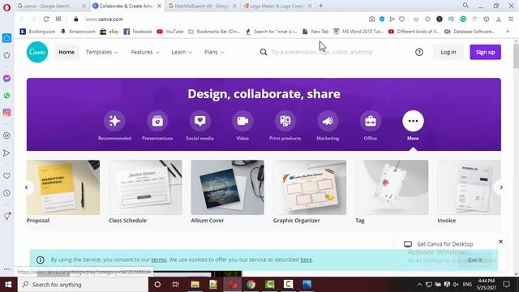The width and height of the screenshot is (519, 292).
Task: Select the Presentations category icon
Action: [157, 121]
